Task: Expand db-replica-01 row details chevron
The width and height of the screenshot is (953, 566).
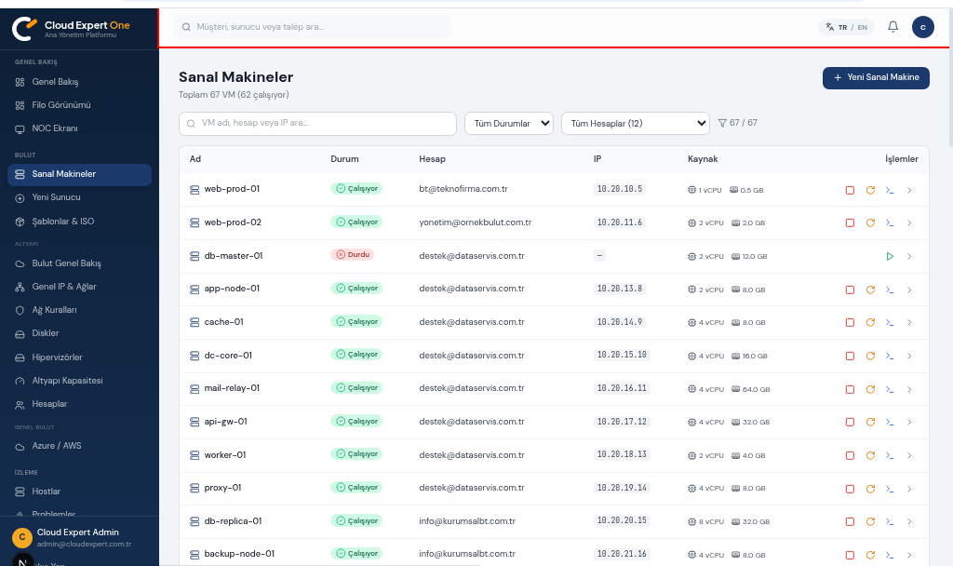Action: tap(909, 521)
